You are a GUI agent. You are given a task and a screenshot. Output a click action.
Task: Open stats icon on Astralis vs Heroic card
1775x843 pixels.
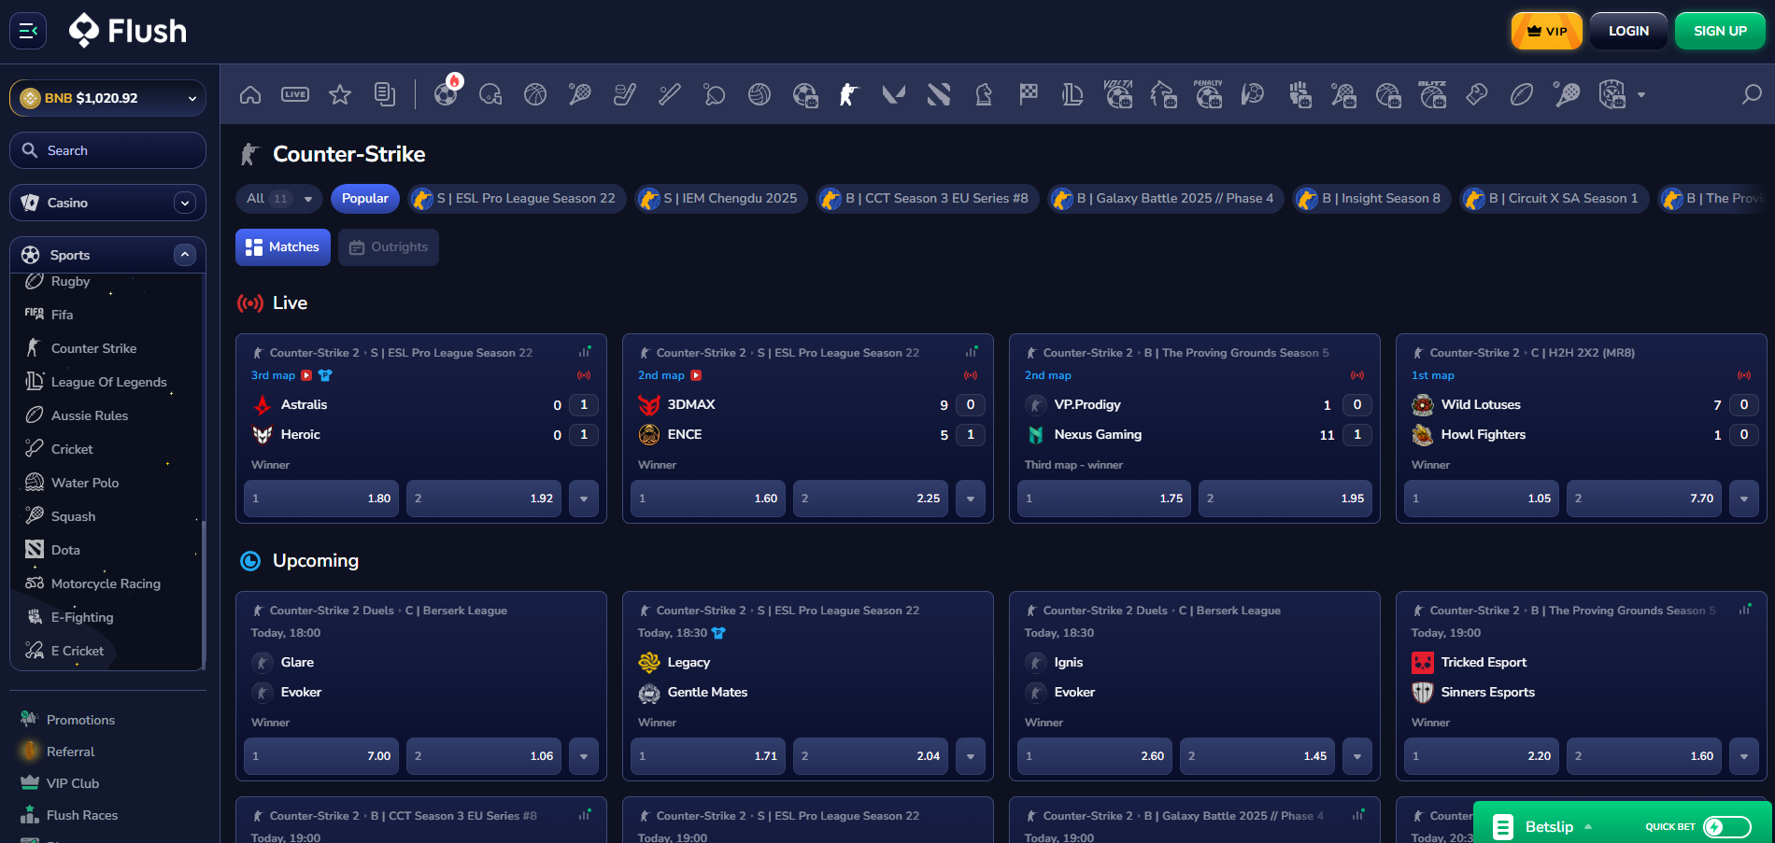point(585,352)
